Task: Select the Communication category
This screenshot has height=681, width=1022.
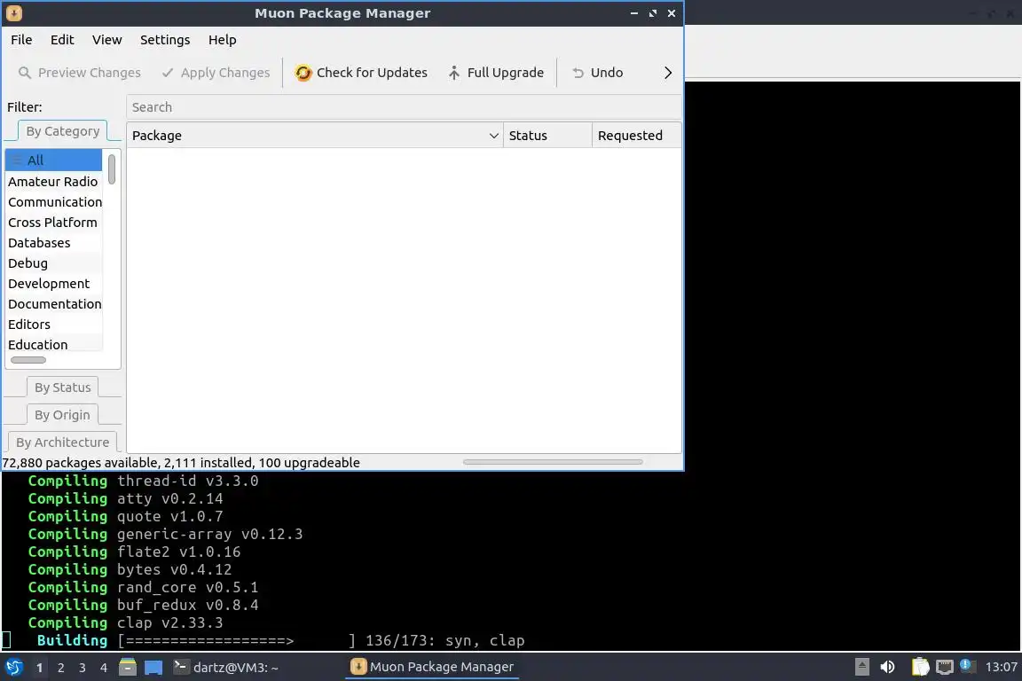Action: (x=53, y=202)
